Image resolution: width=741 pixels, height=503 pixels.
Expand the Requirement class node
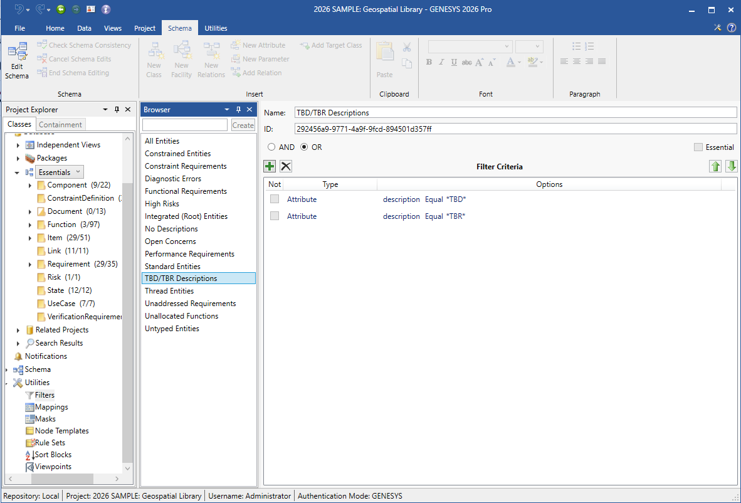click(x=30, y=265)
